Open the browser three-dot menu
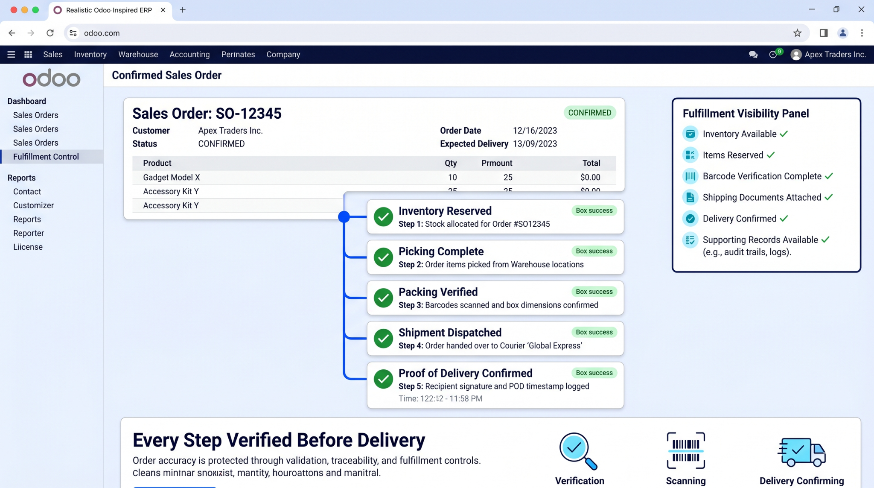The image size is (874, 488). point(862,33)
